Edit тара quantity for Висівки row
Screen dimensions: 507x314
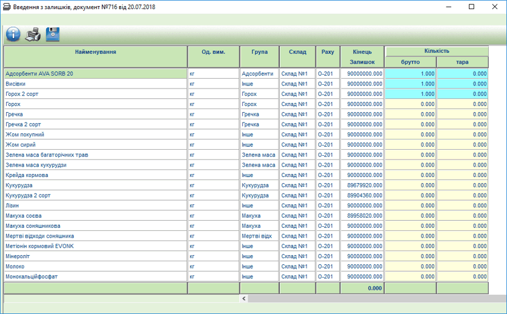coord(462,84)
